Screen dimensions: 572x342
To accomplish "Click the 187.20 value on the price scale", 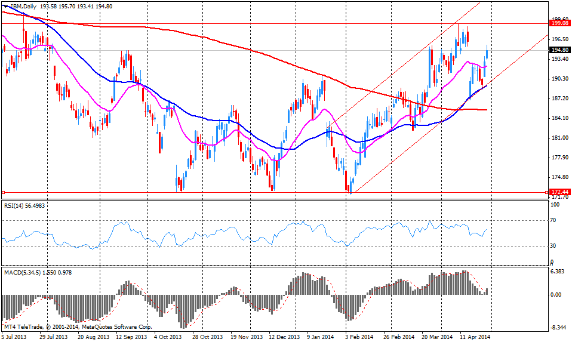I will point(559,98).
